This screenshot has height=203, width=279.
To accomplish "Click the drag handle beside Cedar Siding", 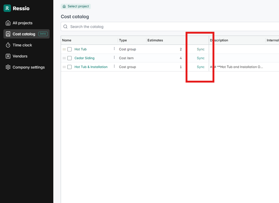I will click(x=64, y=58).
